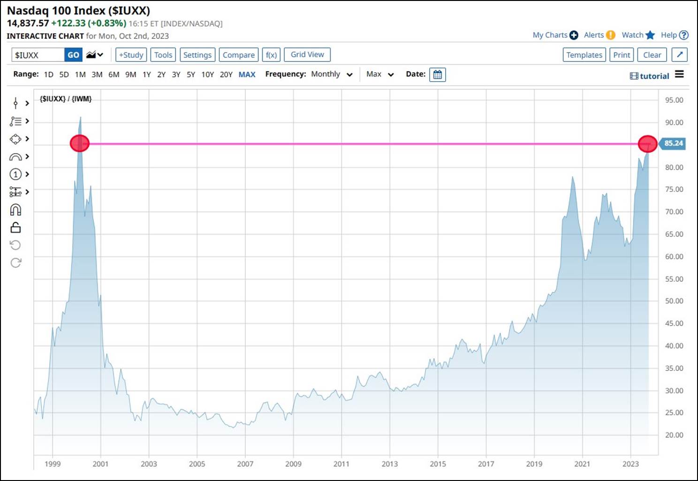
Task: Select the 6M range
Action: [114, 75]
